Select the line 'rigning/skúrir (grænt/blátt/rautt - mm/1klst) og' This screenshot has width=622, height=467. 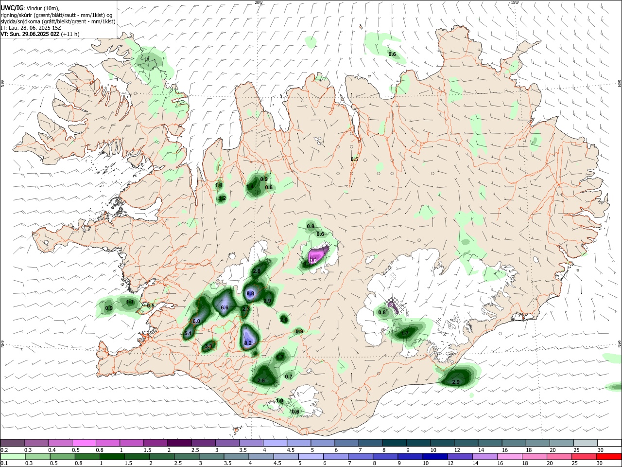coord(57,15)
